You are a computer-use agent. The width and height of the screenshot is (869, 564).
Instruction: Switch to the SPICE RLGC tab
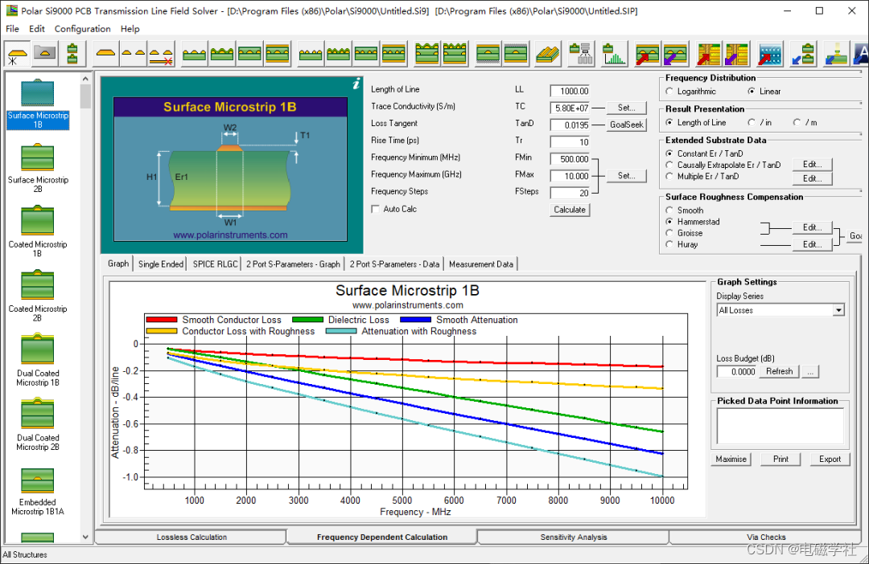[215, 264]
